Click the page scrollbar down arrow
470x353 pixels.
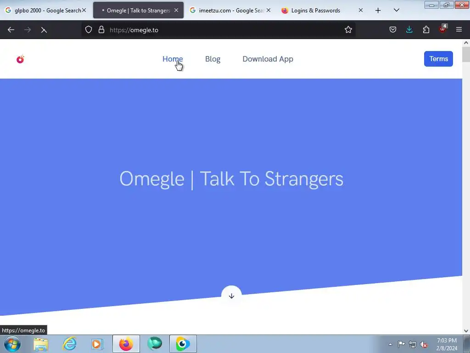click(x=466, y=331)
